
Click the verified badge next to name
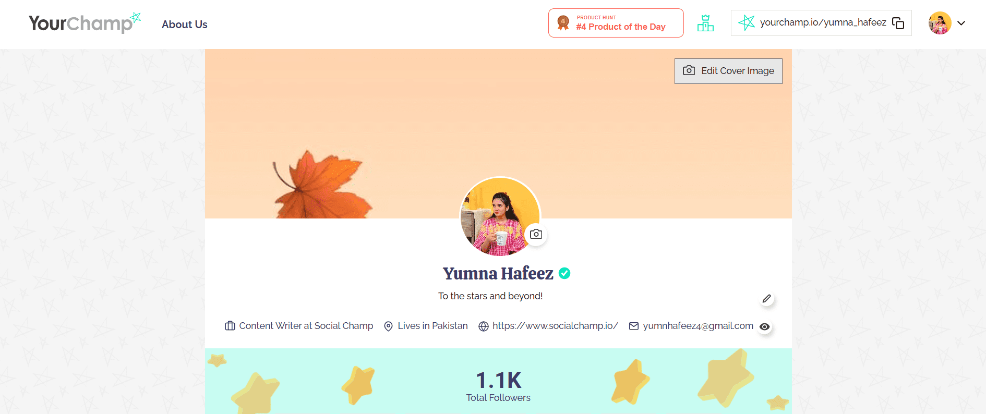[x=564, y=273]
